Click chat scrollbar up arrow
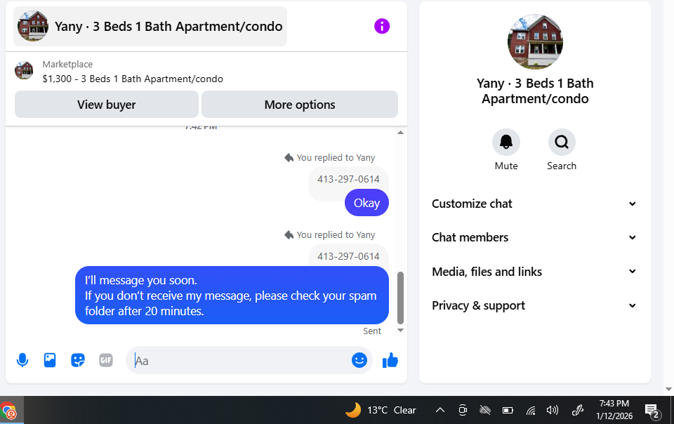Image resolution: width=674 pixels, height=424 pixels. tap(400, 133)
